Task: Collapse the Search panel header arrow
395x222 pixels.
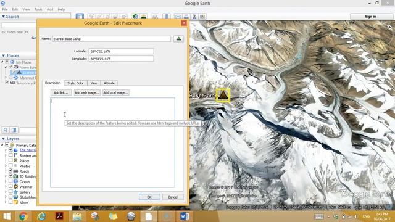Action: (3, 17)
